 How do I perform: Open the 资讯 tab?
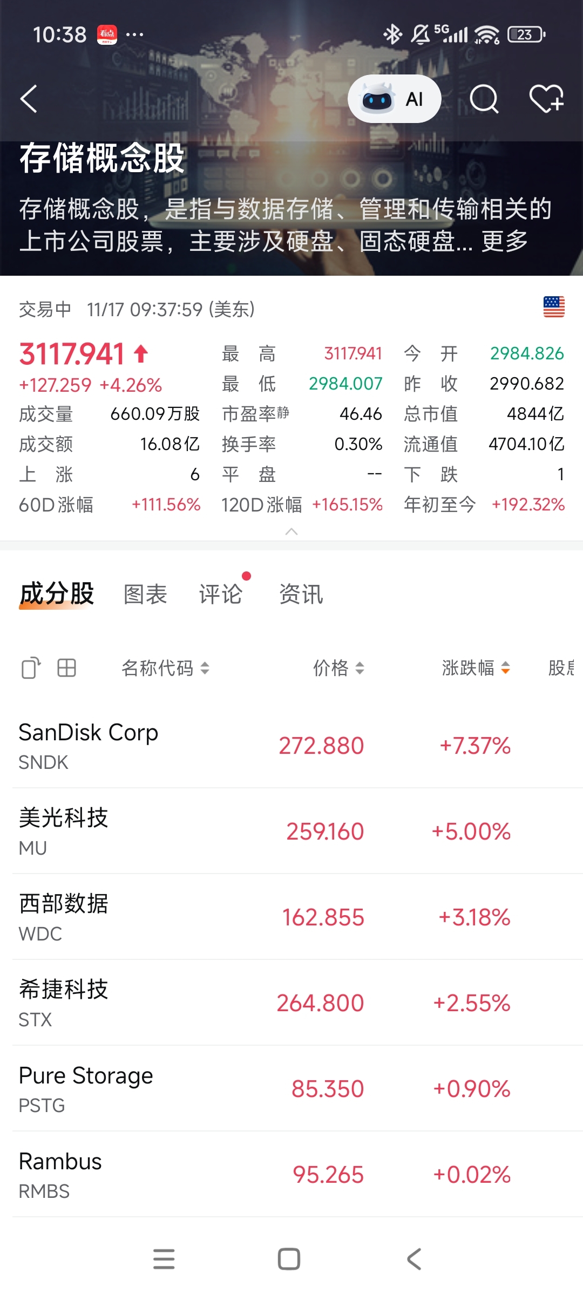(x=301, y=595)
